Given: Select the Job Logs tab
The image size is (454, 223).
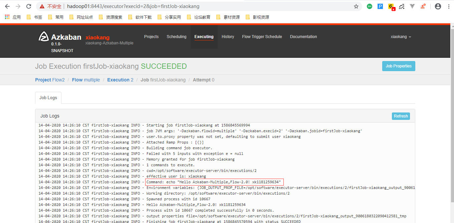Looking at the screenshot, I should pos(48,98).
